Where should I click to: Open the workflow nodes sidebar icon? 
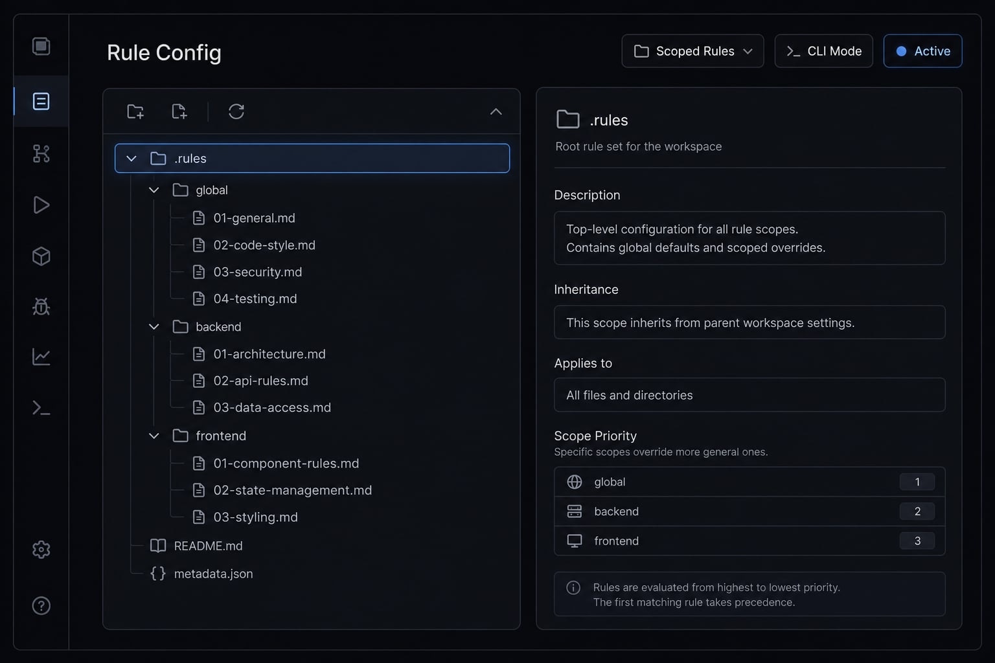coord(41,153)
